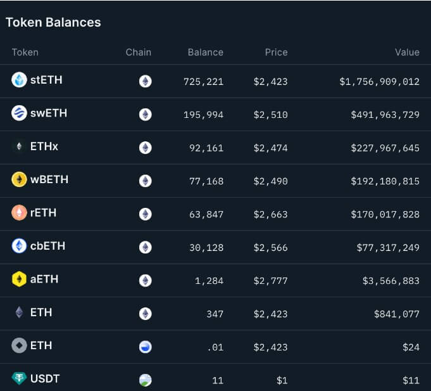Image resolution: width=431 pixels, height=391 pixels.
Task: Click the swETH token icon
Action: click(19, 113)
